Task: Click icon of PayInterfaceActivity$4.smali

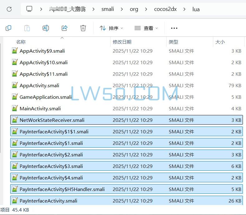Action: (15, 178)
